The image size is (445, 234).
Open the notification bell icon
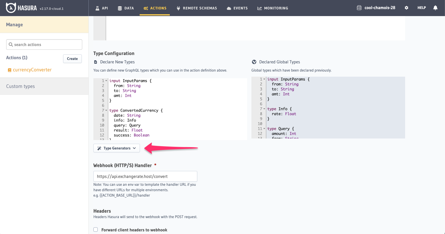coord(435,7)
